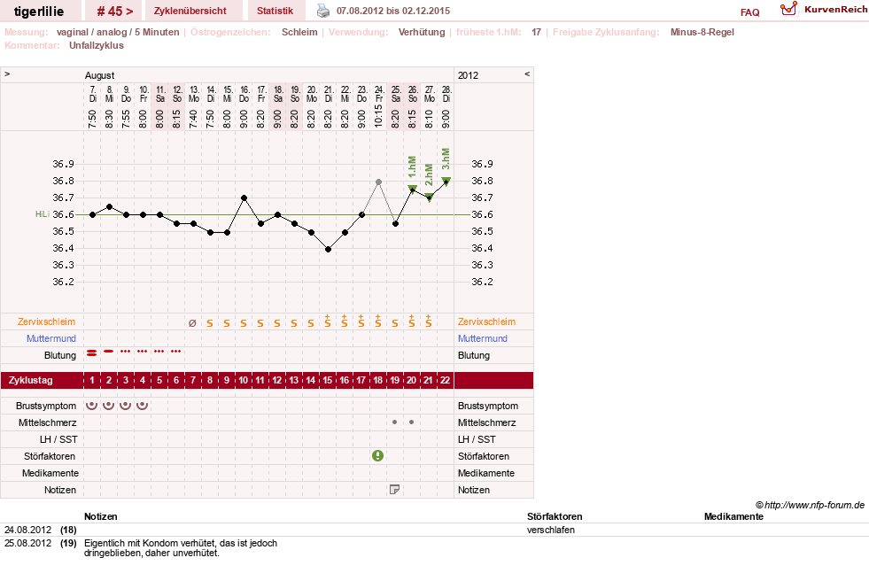The image size is (869, 581).
Task: Click the 2012 year header
Action: point(468,75)
